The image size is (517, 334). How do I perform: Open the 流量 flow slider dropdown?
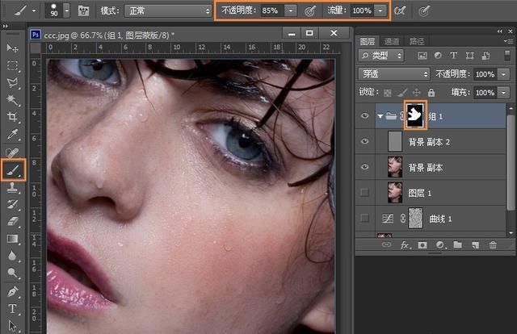click(380, 10)
